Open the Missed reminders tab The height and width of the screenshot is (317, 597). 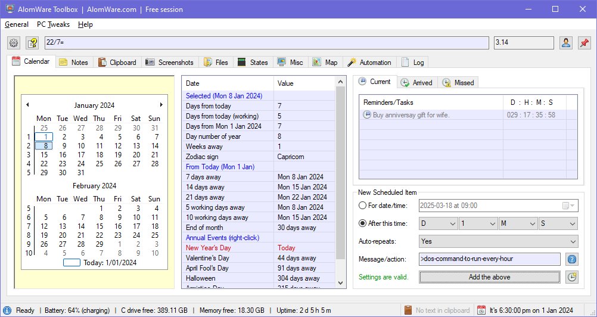point(459,82)
